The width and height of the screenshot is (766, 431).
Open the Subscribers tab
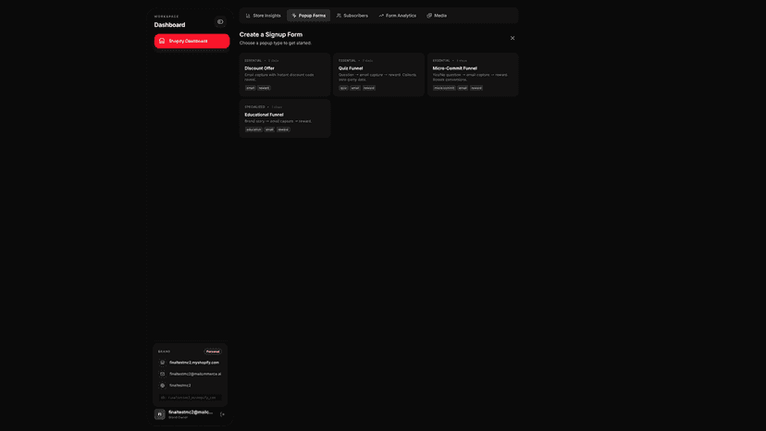(352, 16)
